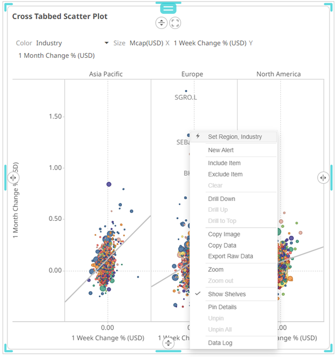
Task: Choose Exclude Item from the menu
Action: point(225,174)
